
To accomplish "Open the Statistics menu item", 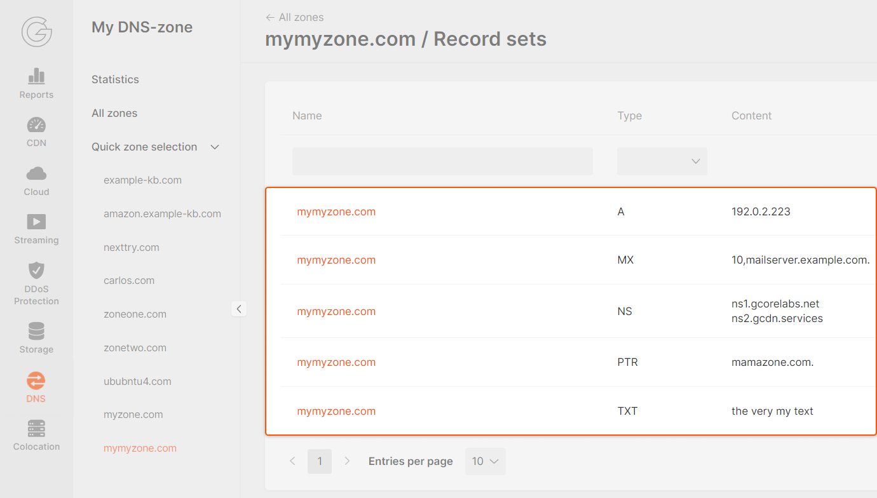I will click(x=115, y=79).
